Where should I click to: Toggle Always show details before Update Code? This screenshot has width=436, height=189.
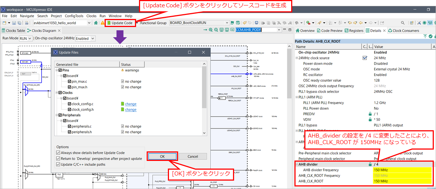tap(58, 153)
